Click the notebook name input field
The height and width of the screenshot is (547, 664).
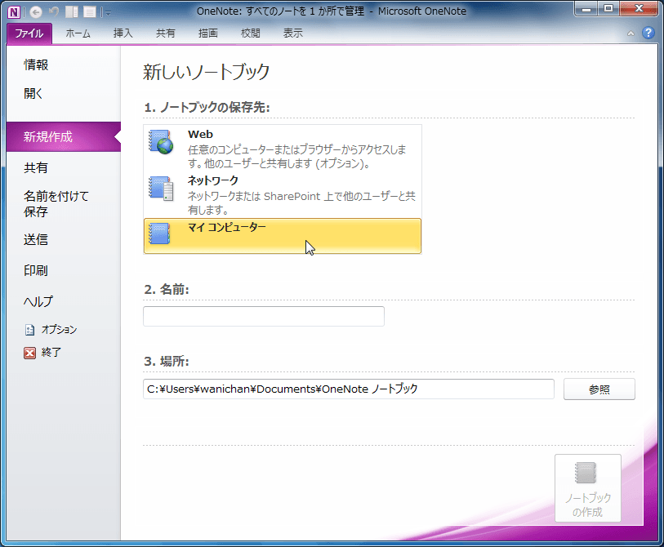264,316
